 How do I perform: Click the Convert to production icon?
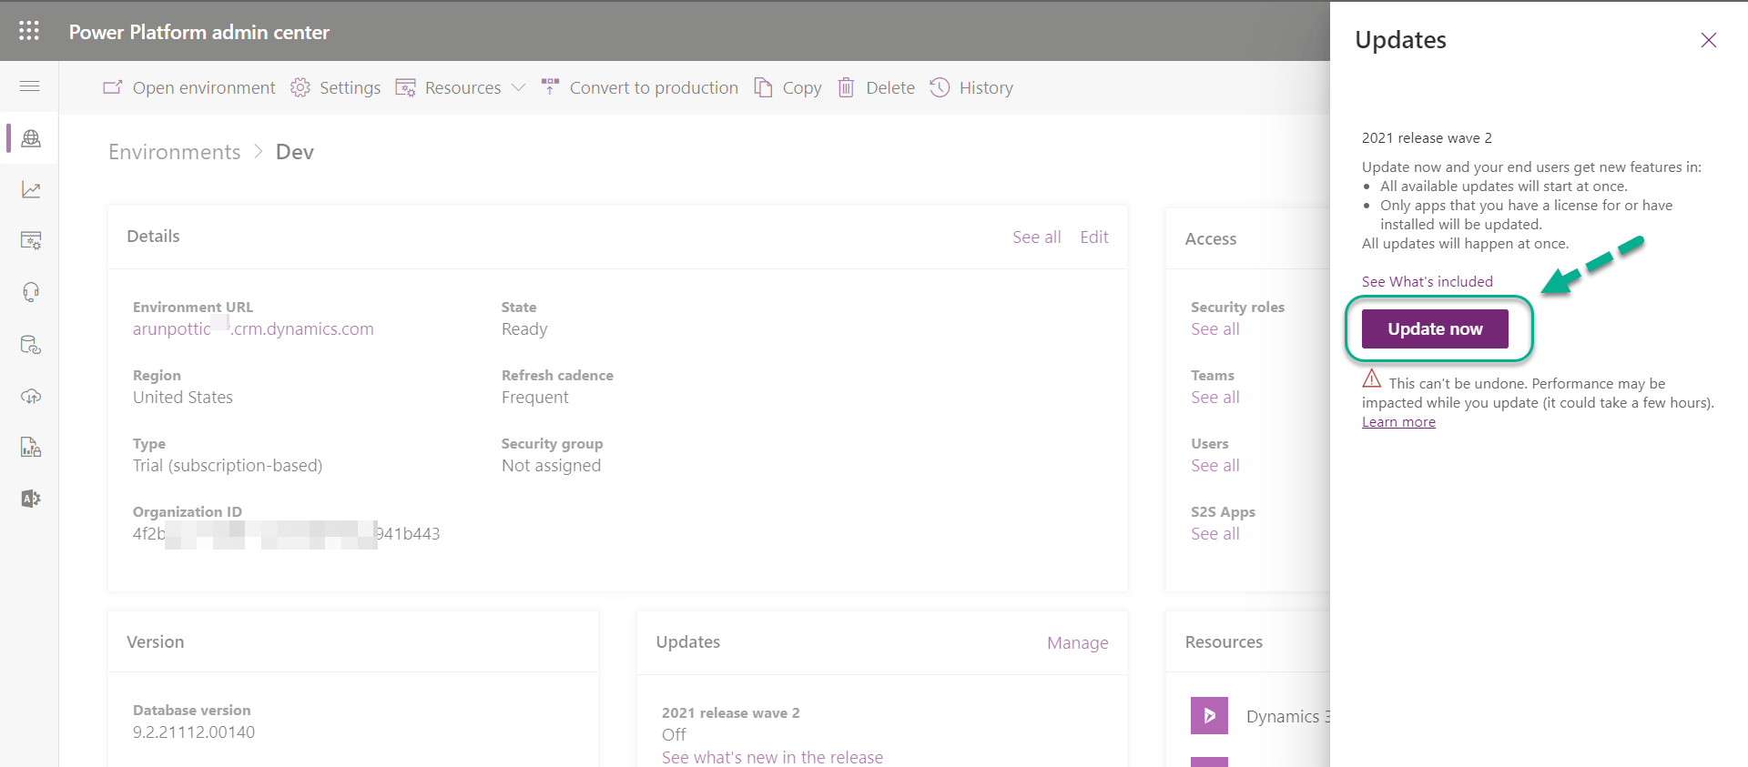[550, 86]
